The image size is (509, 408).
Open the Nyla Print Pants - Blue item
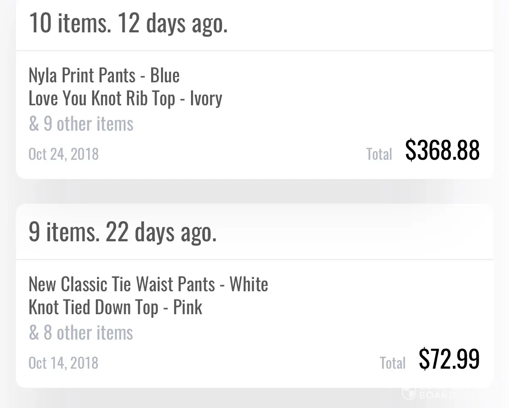(x=104, y=75)
